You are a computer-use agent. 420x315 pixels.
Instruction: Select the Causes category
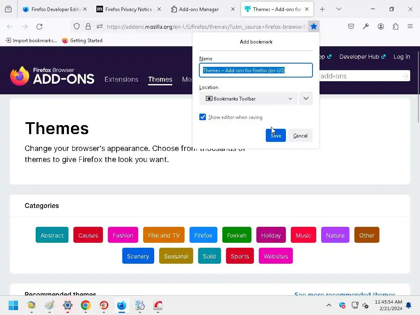88,235
